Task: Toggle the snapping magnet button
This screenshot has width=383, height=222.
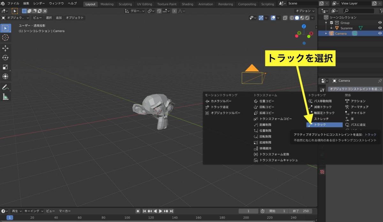Action: click(x=159, y=11)
